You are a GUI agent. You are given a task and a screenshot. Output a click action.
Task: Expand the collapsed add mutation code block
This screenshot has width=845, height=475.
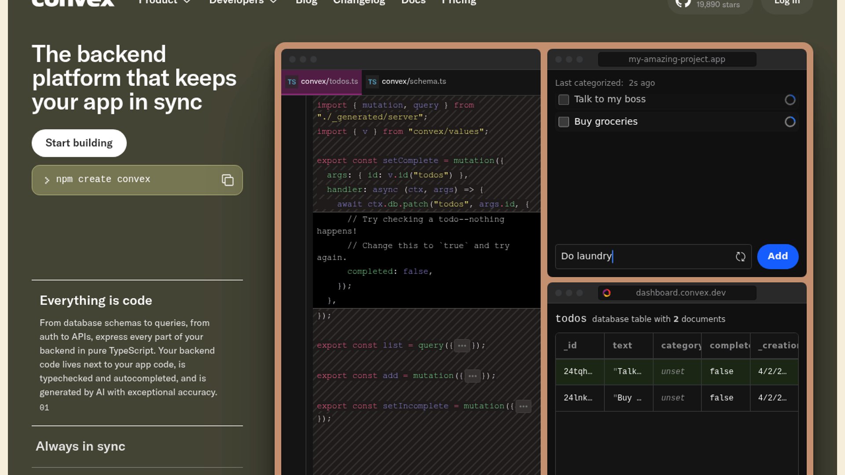click(x=472, y=376)
